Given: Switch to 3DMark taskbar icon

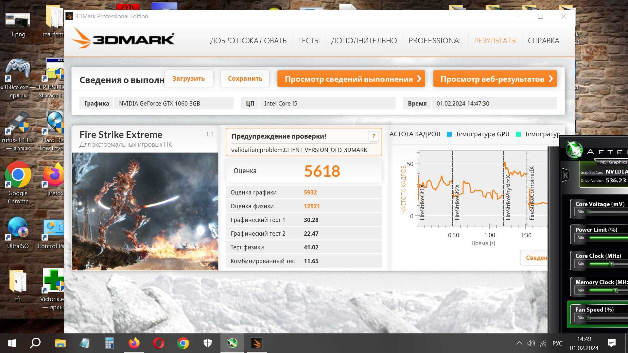Looking at the screenshot, I should [256, 343].
